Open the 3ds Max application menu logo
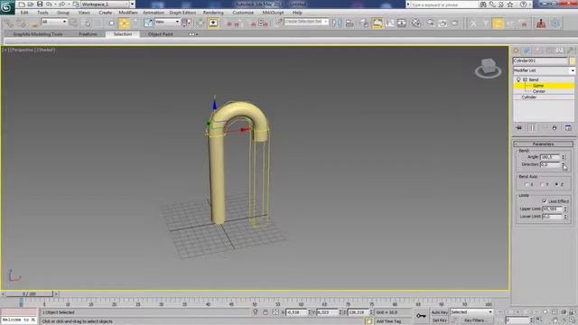This screenshot has height=325, width=578. 6,6
